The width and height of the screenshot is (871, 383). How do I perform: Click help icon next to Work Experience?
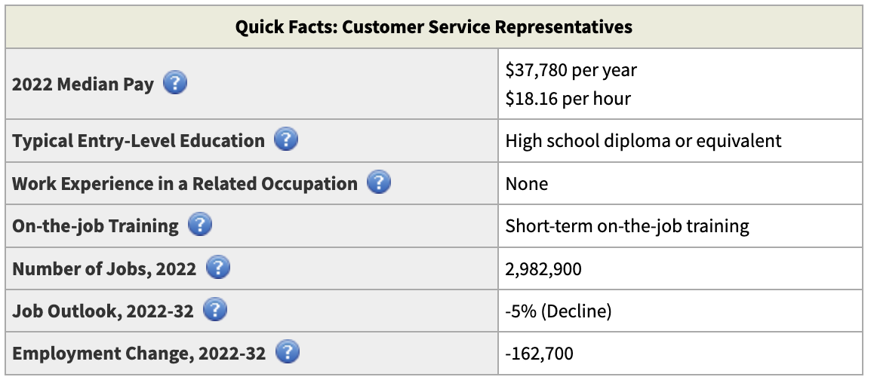pos(378,182)
